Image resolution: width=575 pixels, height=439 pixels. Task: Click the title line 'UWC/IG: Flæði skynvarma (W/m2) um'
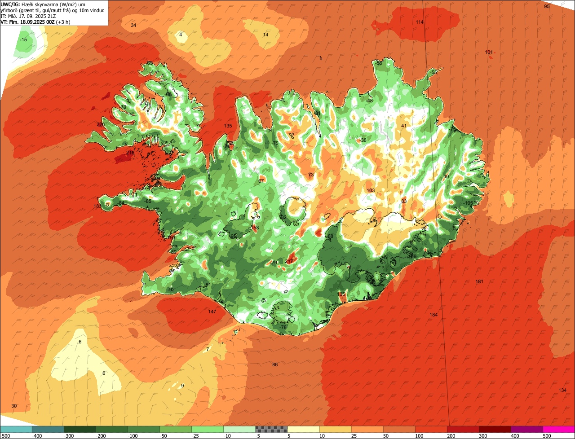[43, 4]
